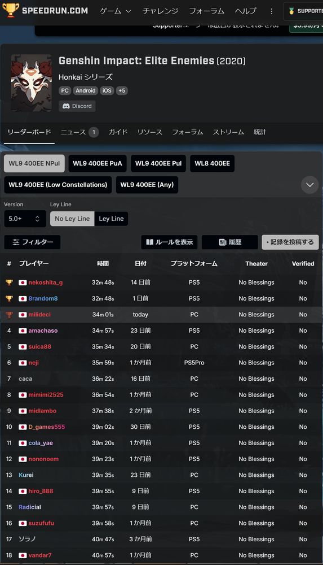Screen dimensions: 323x565
Task: Select WL9 400EE NPuI category
Action: (x=34, y=163)
